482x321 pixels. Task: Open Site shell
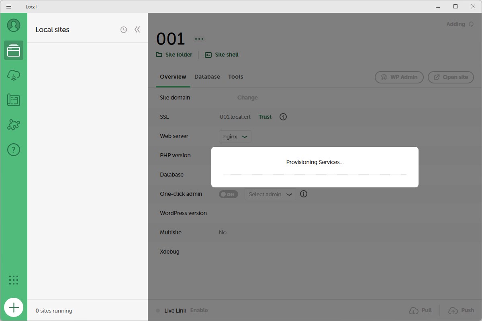[x=222, y=55]
